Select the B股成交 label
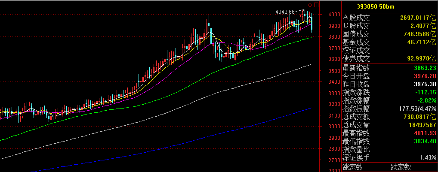Viewport: 438px width, 172px height. coord(356,26)
